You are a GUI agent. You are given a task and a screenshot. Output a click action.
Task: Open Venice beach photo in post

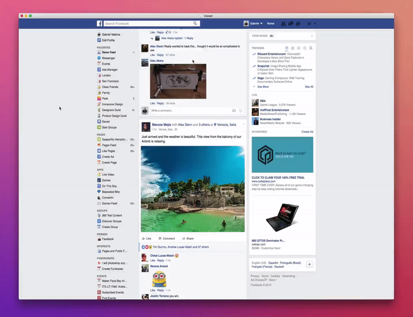[193, 189]
